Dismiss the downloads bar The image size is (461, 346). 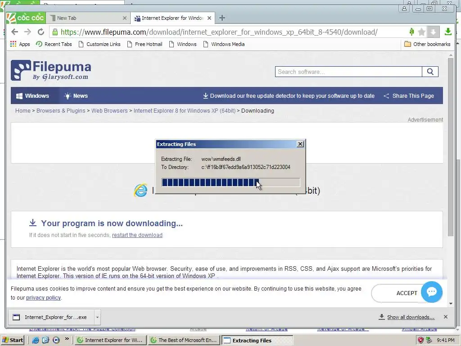446,317
